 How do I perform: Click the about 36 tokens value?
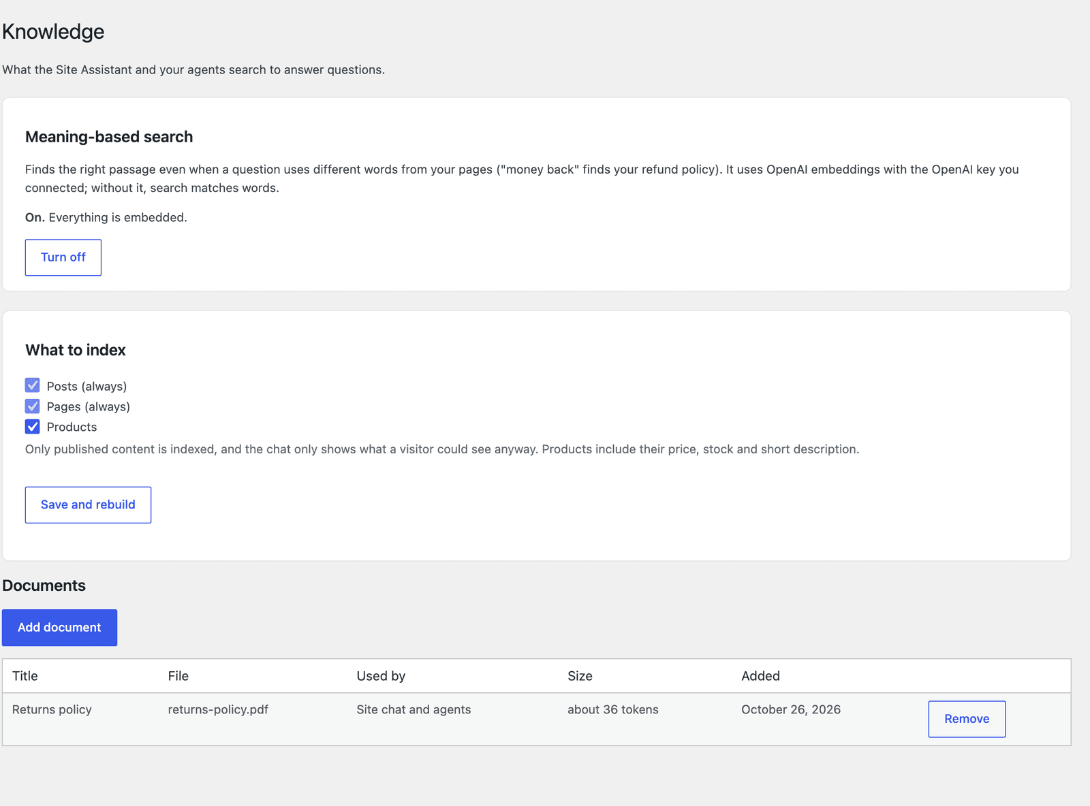(x=613, y=709)
